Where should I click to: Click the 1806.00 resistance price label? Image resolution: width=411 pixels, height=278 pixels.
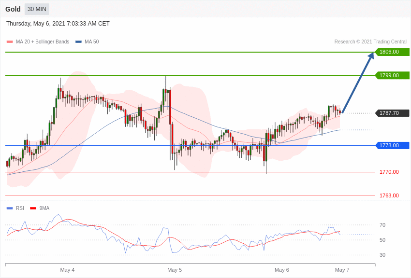point(393,52)
